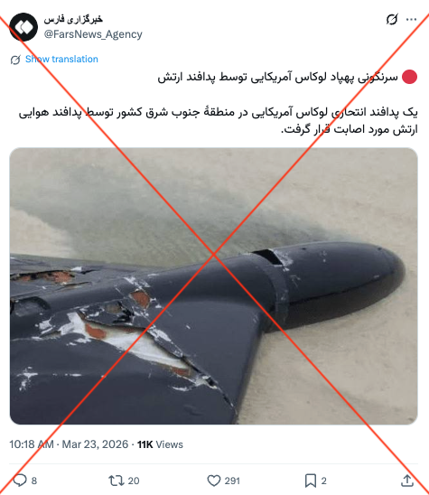This screenshot has width=429, height=495.
Task: Click the 8 replies count
Action: 34,481
